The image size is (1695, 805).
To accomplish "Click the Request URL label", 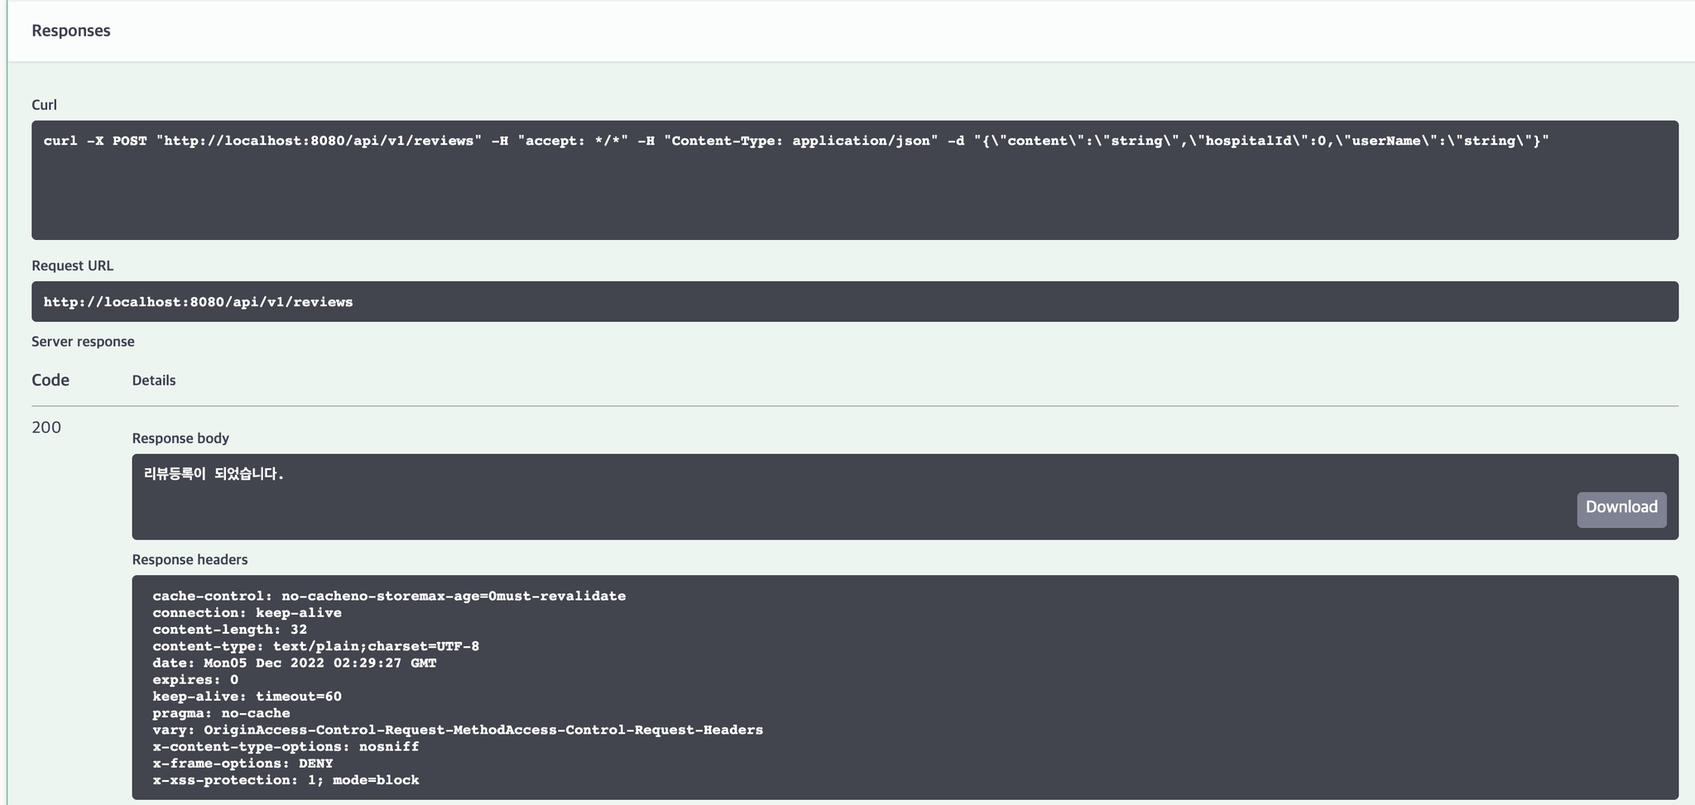I will coord(72,266).
